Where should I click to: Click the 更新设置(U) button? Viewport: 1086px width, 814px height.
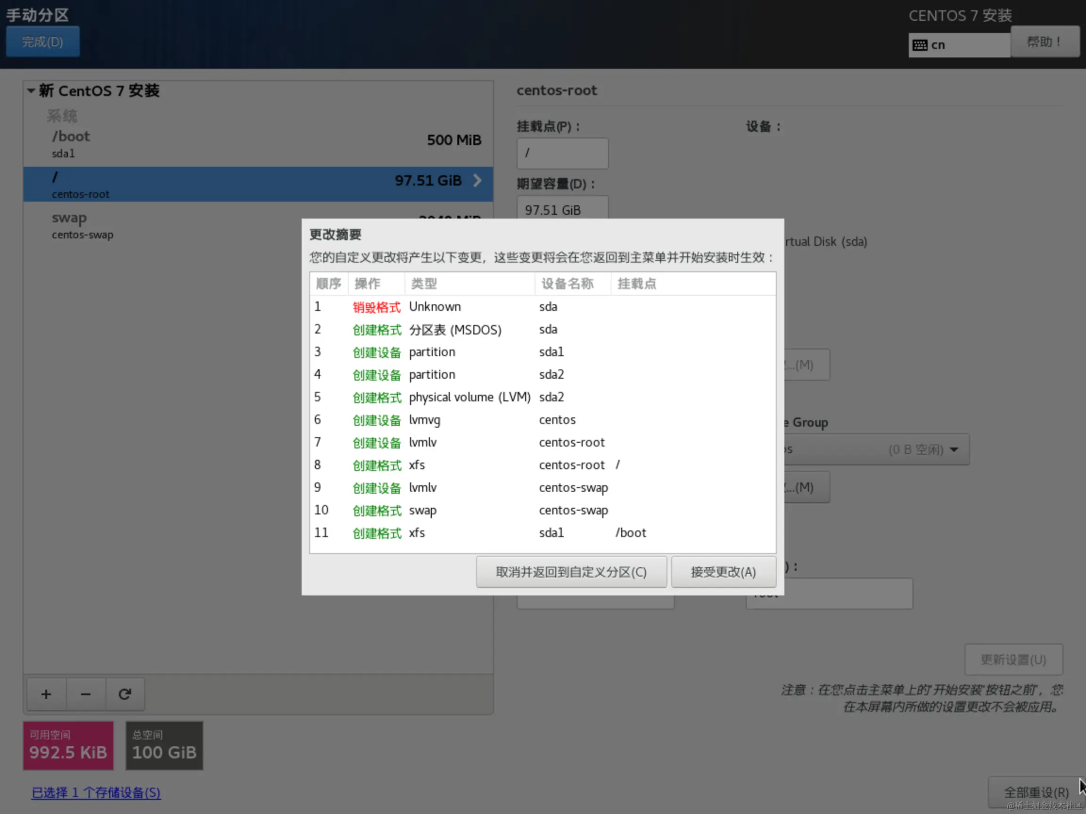[1013, 659]
